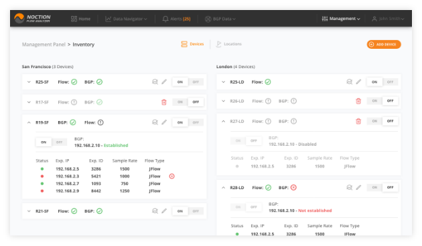Click the Management Panel breadcrumb

click(44, 44)
